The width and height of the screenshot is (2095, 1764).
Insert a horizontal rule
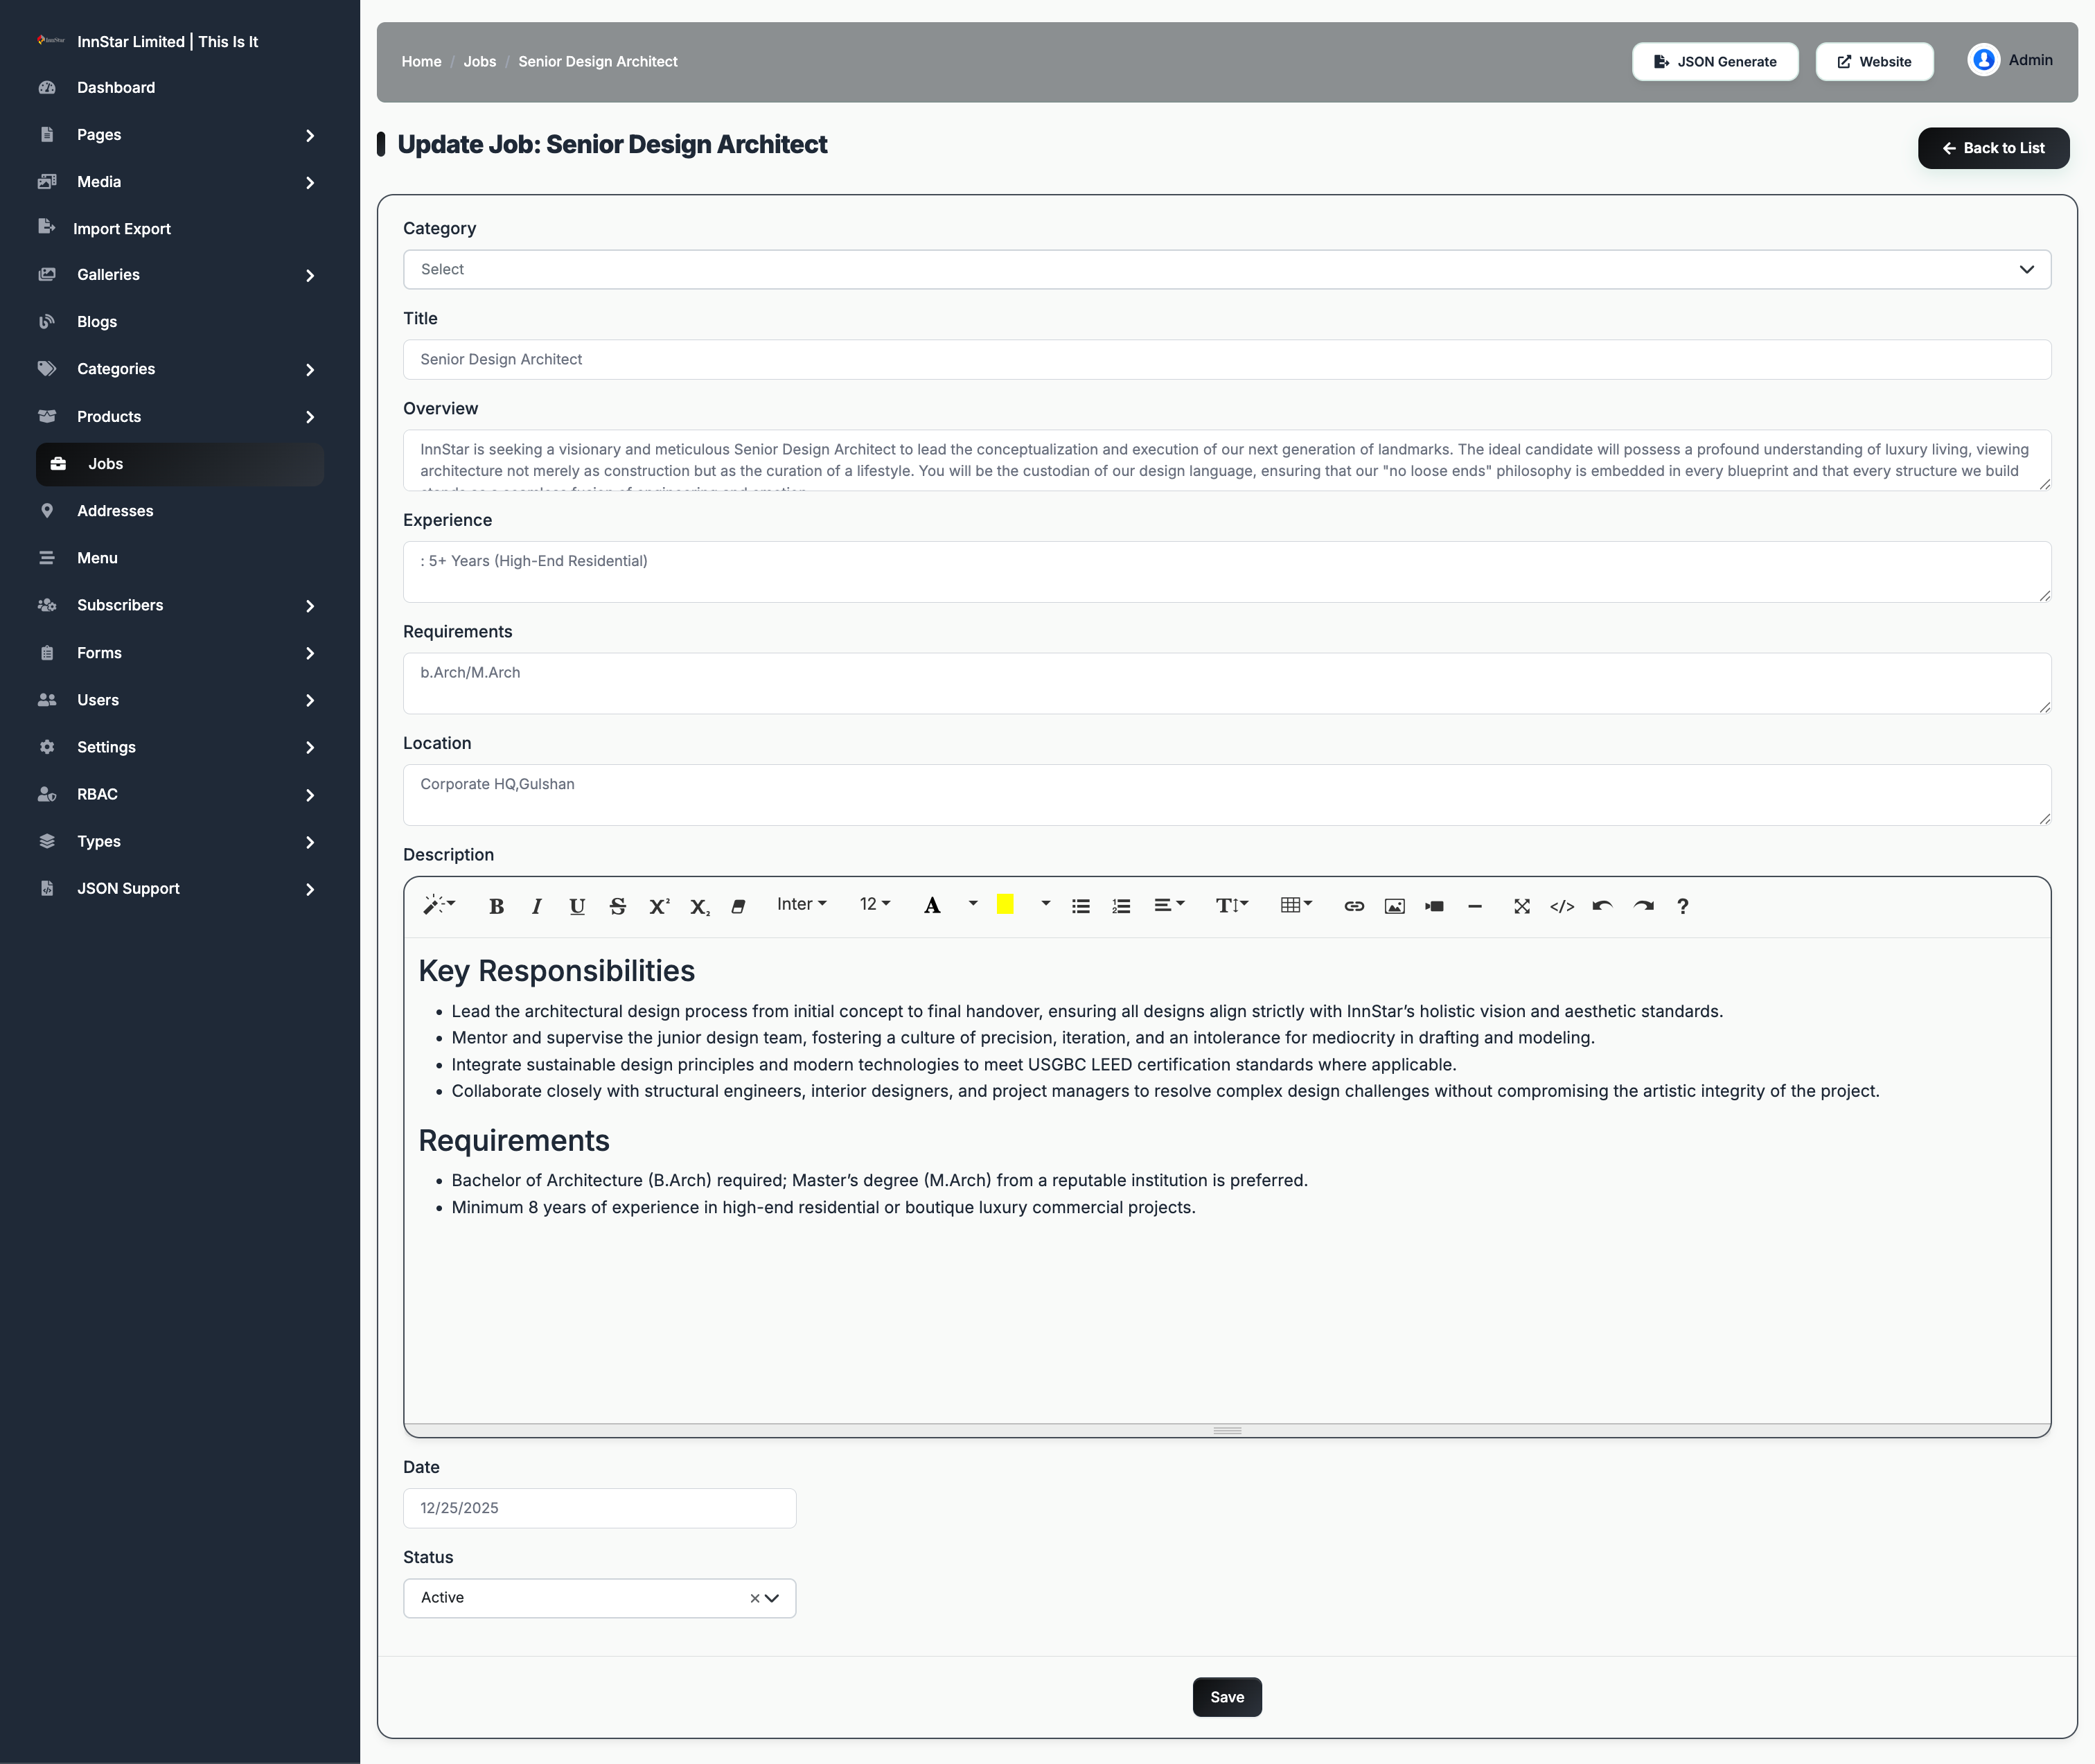[1475, 906]
